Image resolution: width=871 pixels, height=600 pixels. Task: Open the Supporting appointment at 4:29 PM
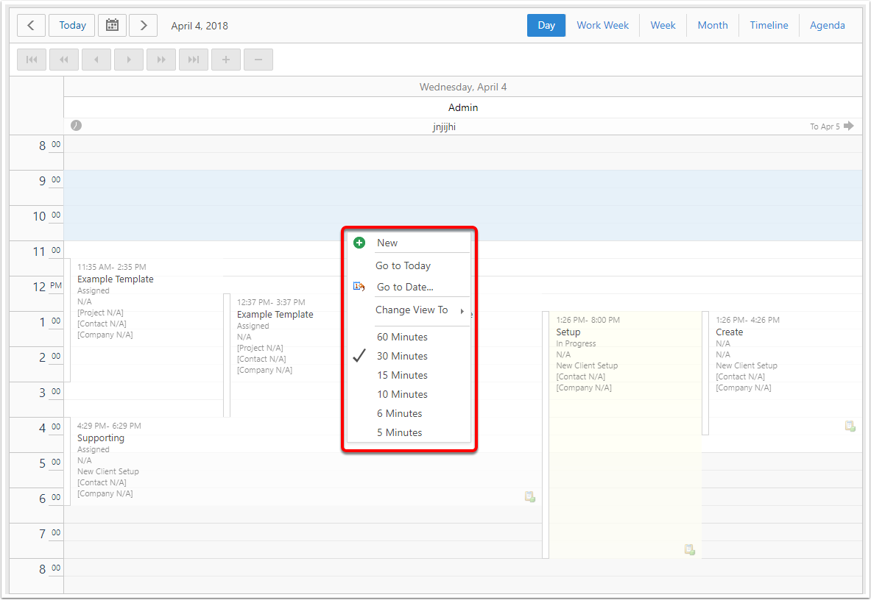point(303,461)
